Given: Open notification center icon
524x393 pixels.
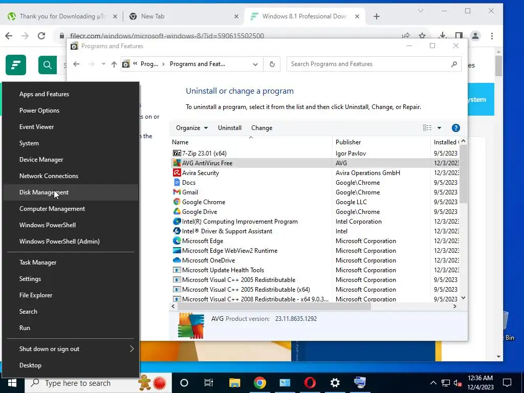Looking at the screenshot, I should point(507,383).
